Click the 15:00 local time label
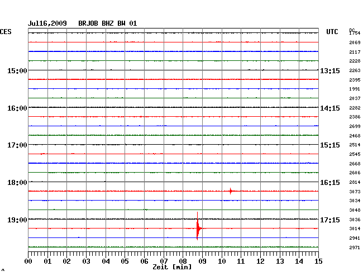The image size is (363, 276). (17, 70)
